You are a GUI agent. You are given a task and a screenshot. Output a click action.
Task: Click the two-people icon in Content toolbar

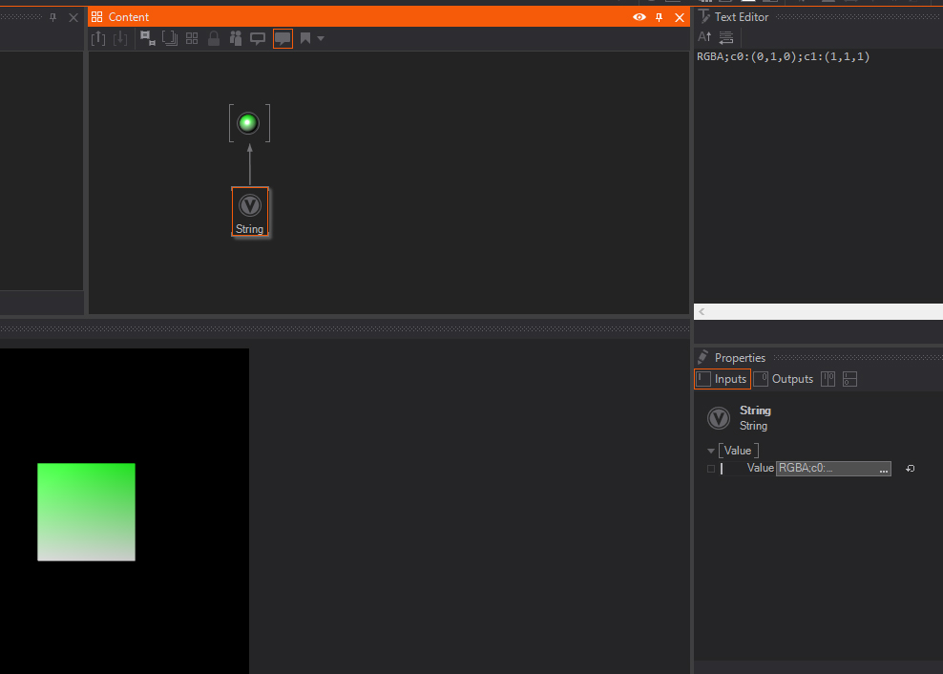[x=236, y=38]
